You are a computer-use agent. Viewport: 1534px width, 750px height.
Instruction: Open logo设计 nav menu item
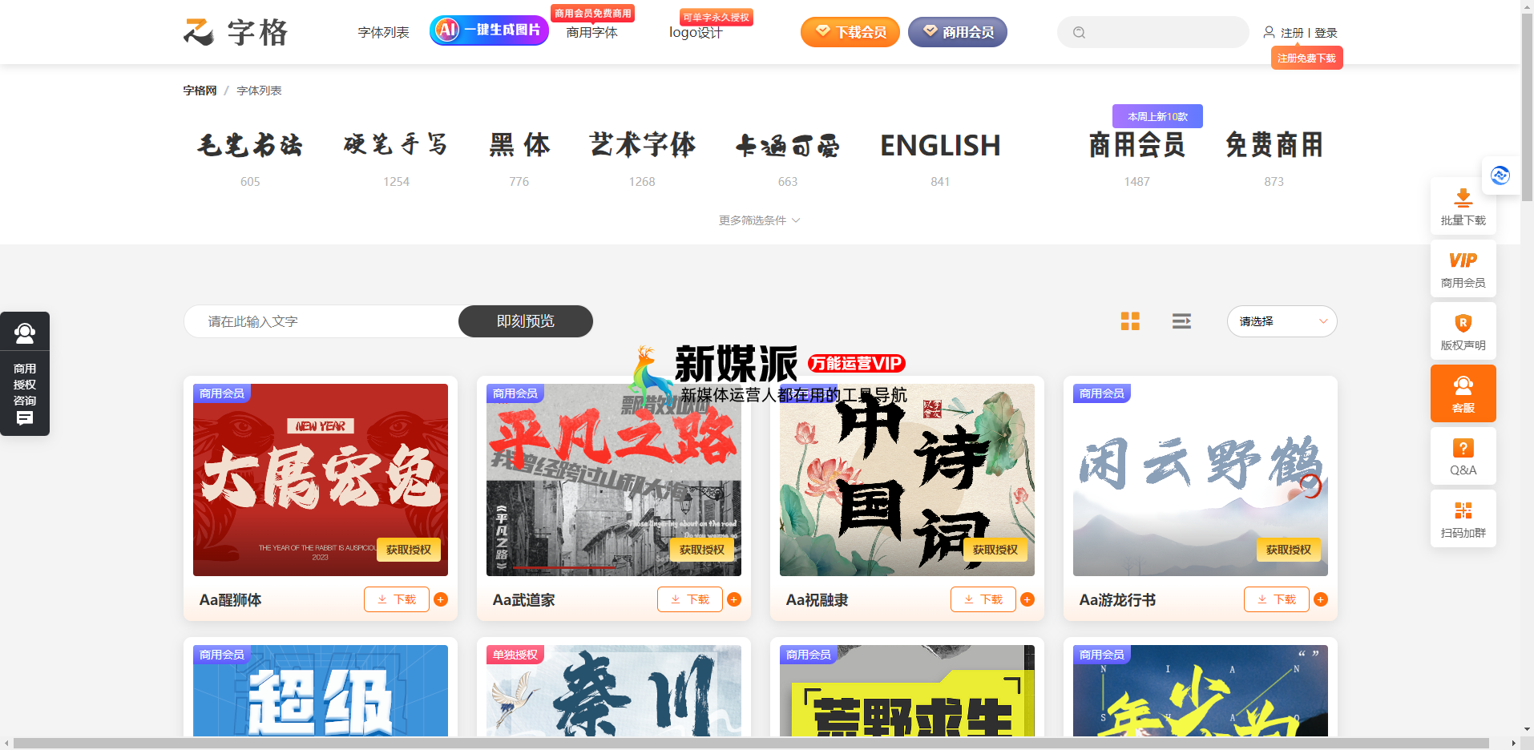[x=696, y=33]
